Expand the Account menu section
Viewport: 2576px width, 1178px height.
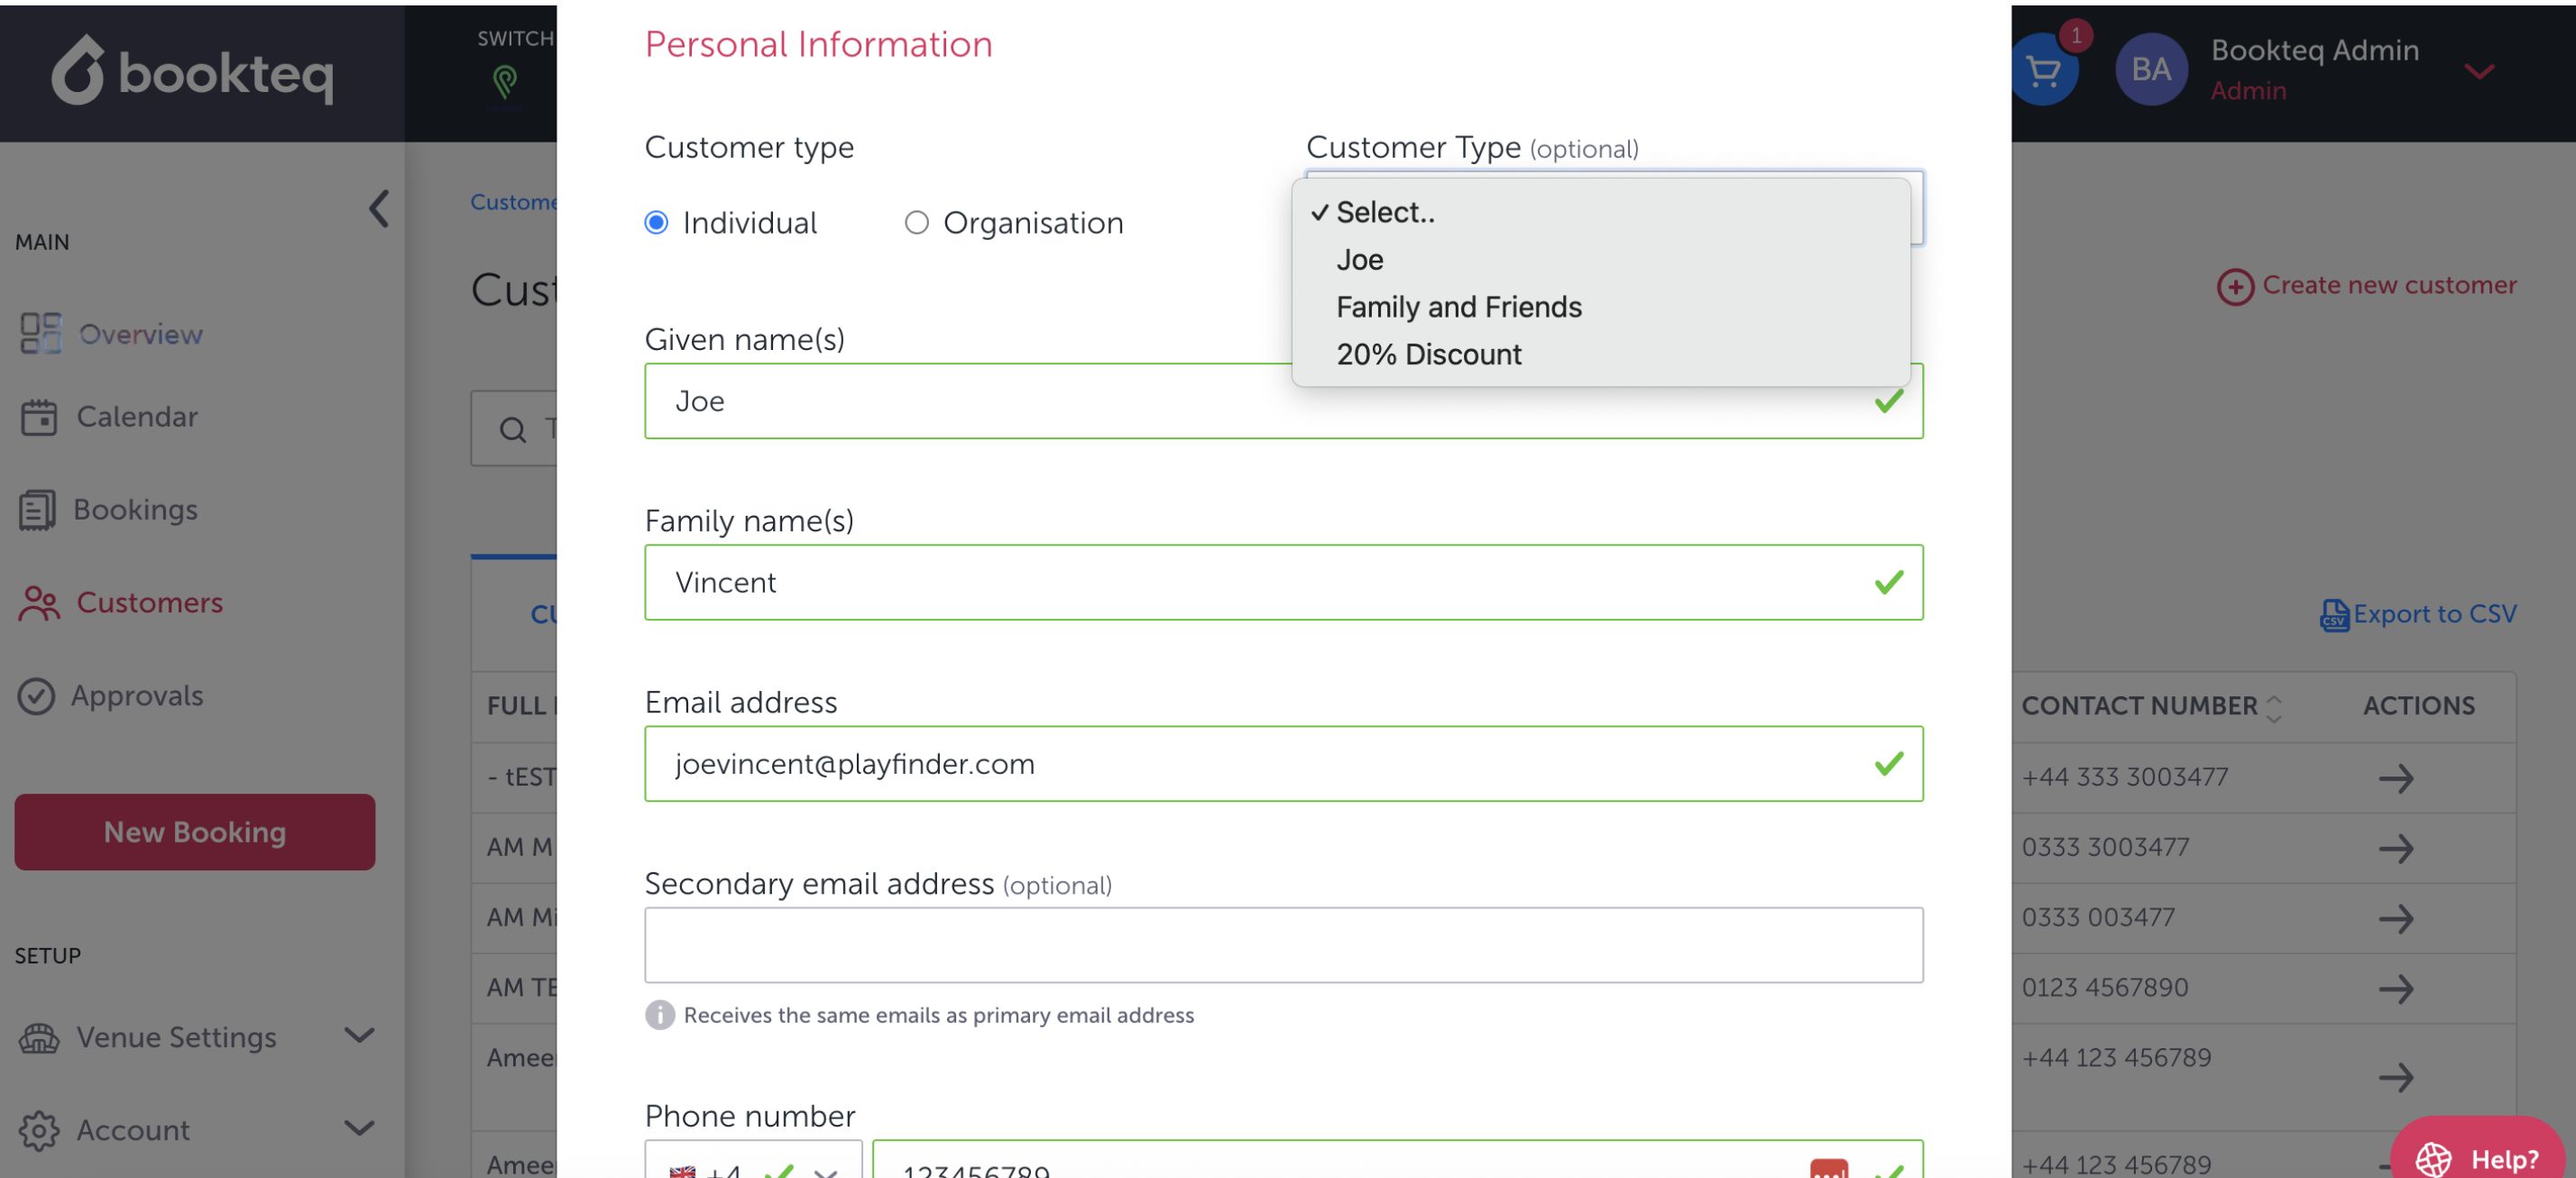point(359,1129)
